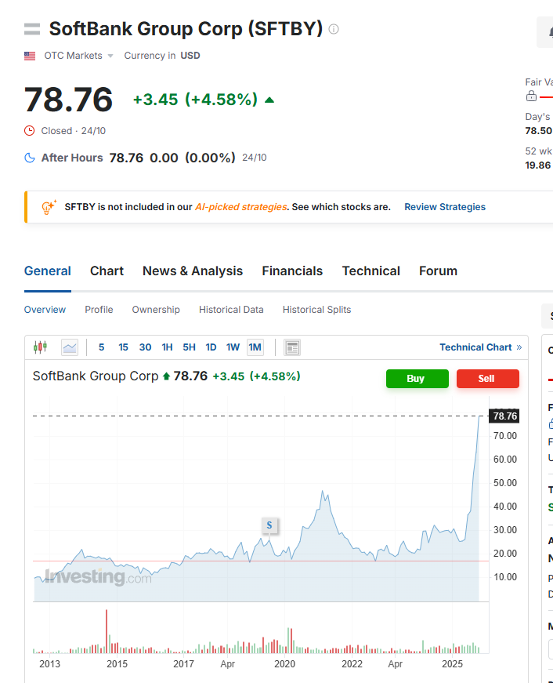
Task: Click the red clock Closed icon
Action: [29, 131]
